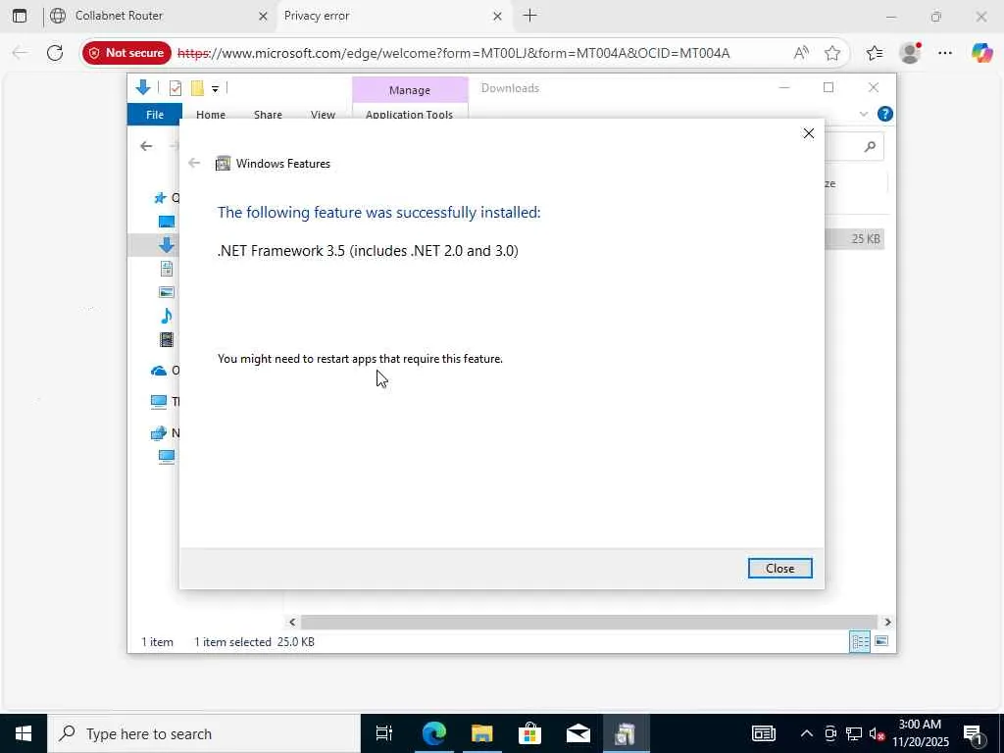
Task: Open the Share ribbon tab in explorer
Action: tap(268, 115)
